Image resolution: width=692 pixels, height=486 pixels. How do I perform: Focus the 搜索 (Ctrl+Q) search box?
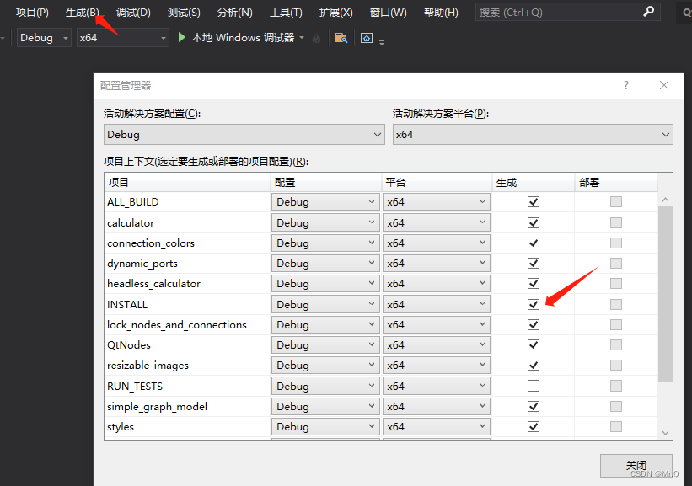click(567, 13)
